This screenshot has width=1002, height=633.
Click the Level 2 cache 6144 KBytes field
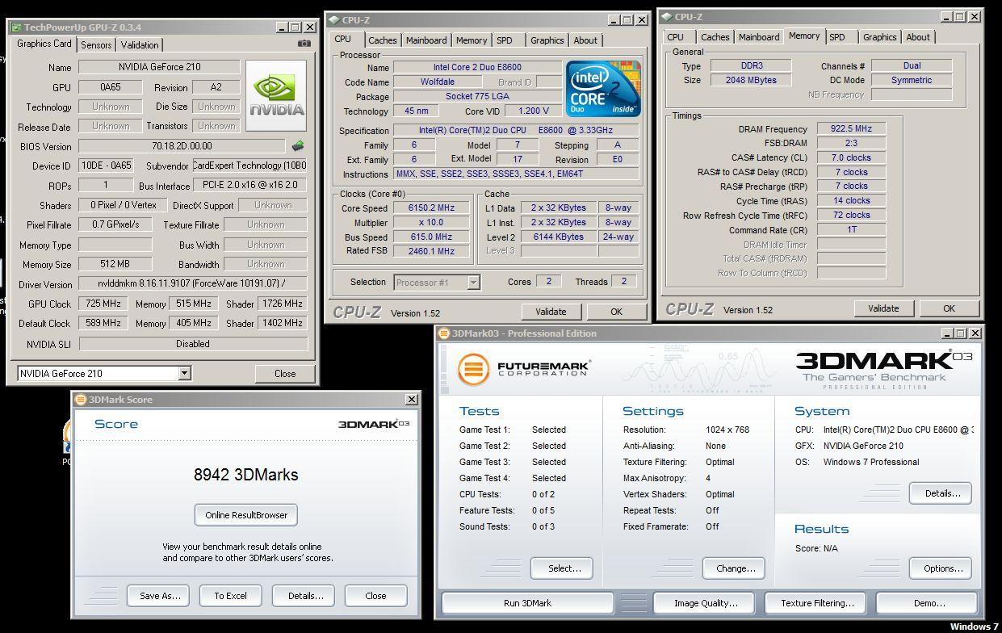[559, 237]
